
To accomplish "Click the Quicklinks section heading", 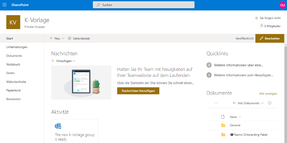I will (217, 53).
